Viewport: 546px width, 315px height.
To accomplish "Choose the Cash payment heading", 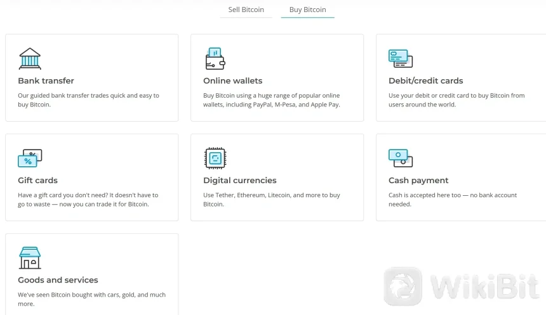I will [418, 180].
